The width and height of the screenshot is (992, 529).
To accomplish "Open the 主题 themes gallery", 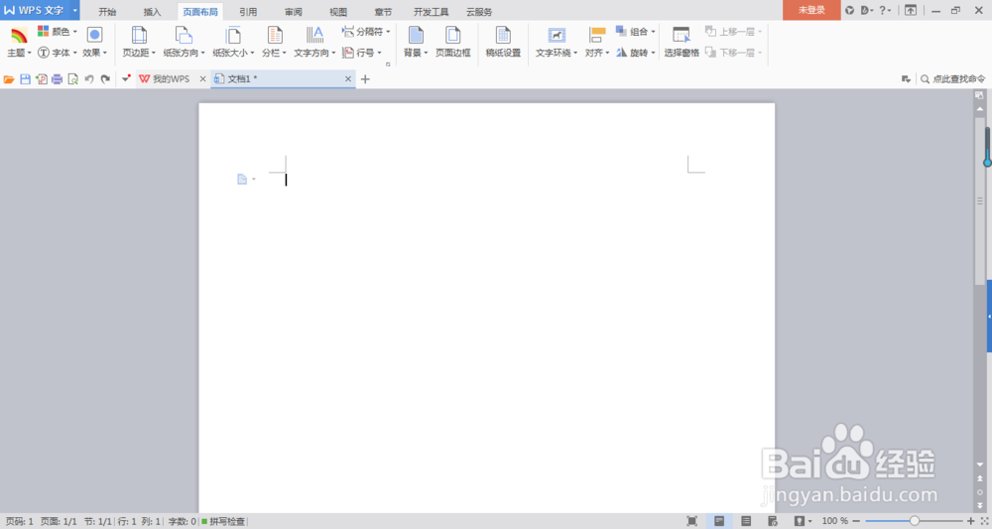I will [x=19, y=43].
